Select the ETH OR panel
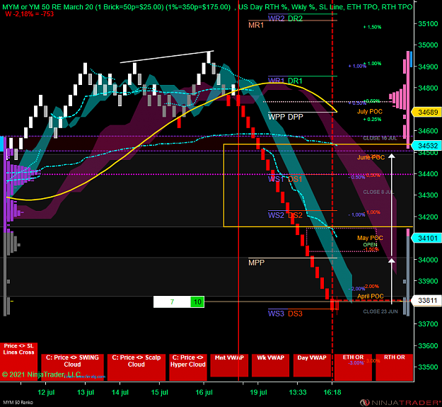The image size is (442, 407). point(353,367)
